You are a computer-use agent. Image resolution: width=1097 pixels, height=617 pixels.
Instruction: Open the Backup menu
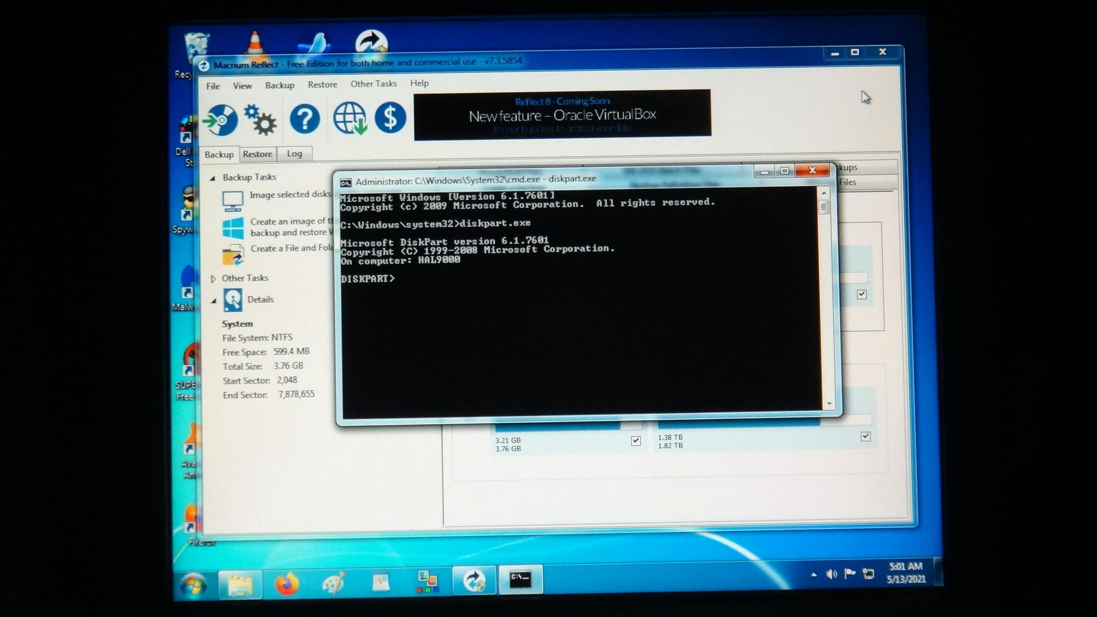click(x=279, y=85)
